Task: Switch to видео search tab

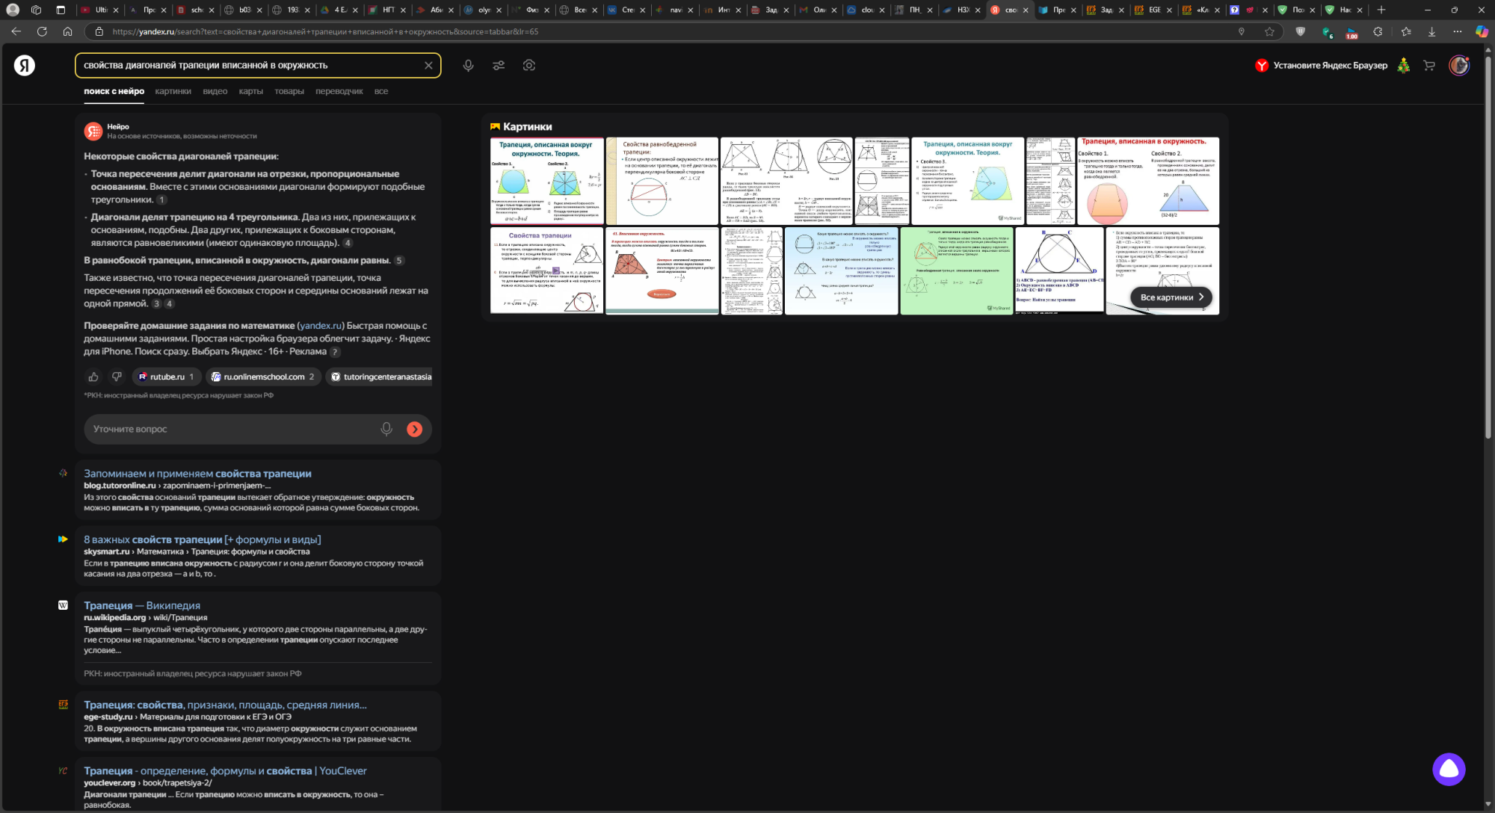Action: pyautogui.click(x=215, y=91)
